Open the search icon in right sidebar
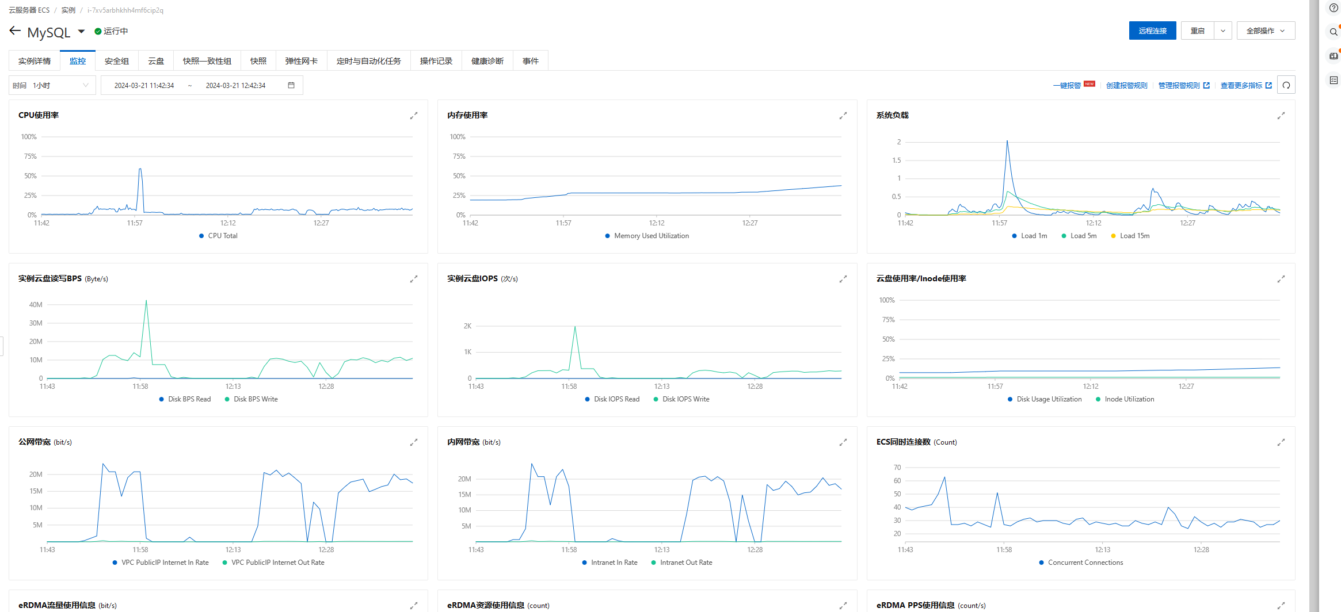 click(1333, 32)
